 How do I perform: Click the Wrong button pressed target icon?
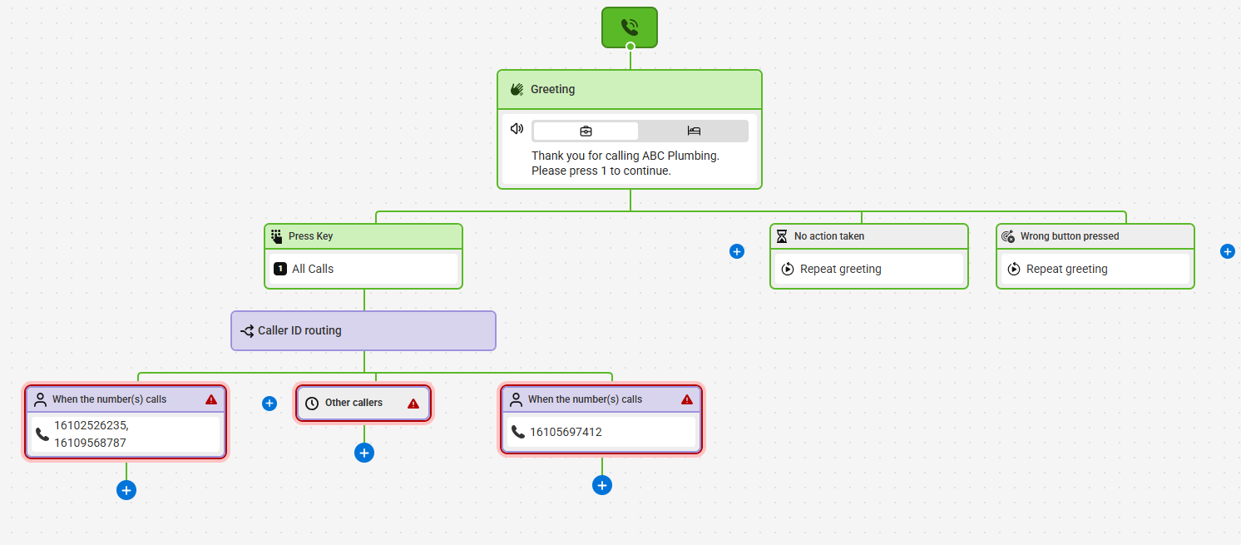point(1008,236)
